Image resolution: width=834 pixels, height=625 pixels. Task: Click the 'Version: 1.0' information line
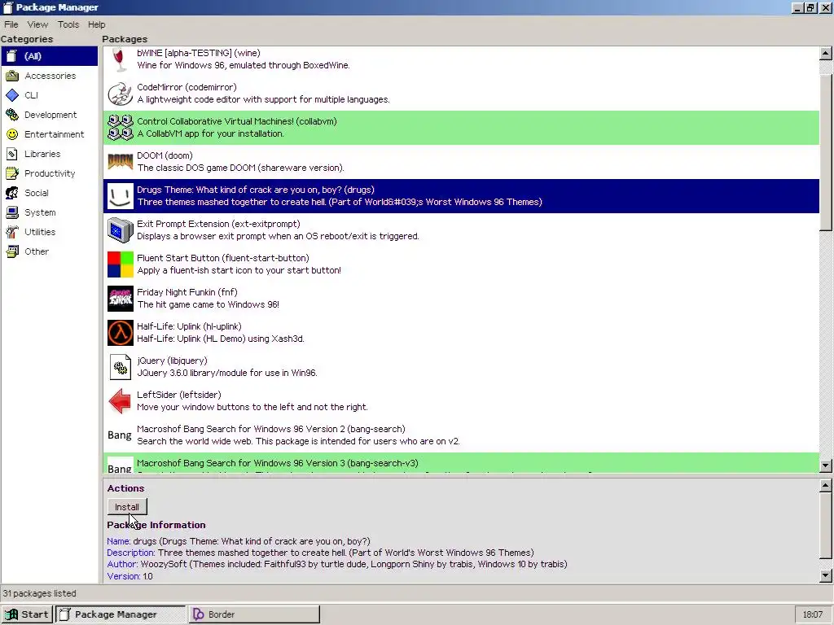pyautogui.click(x=129, y=576)
